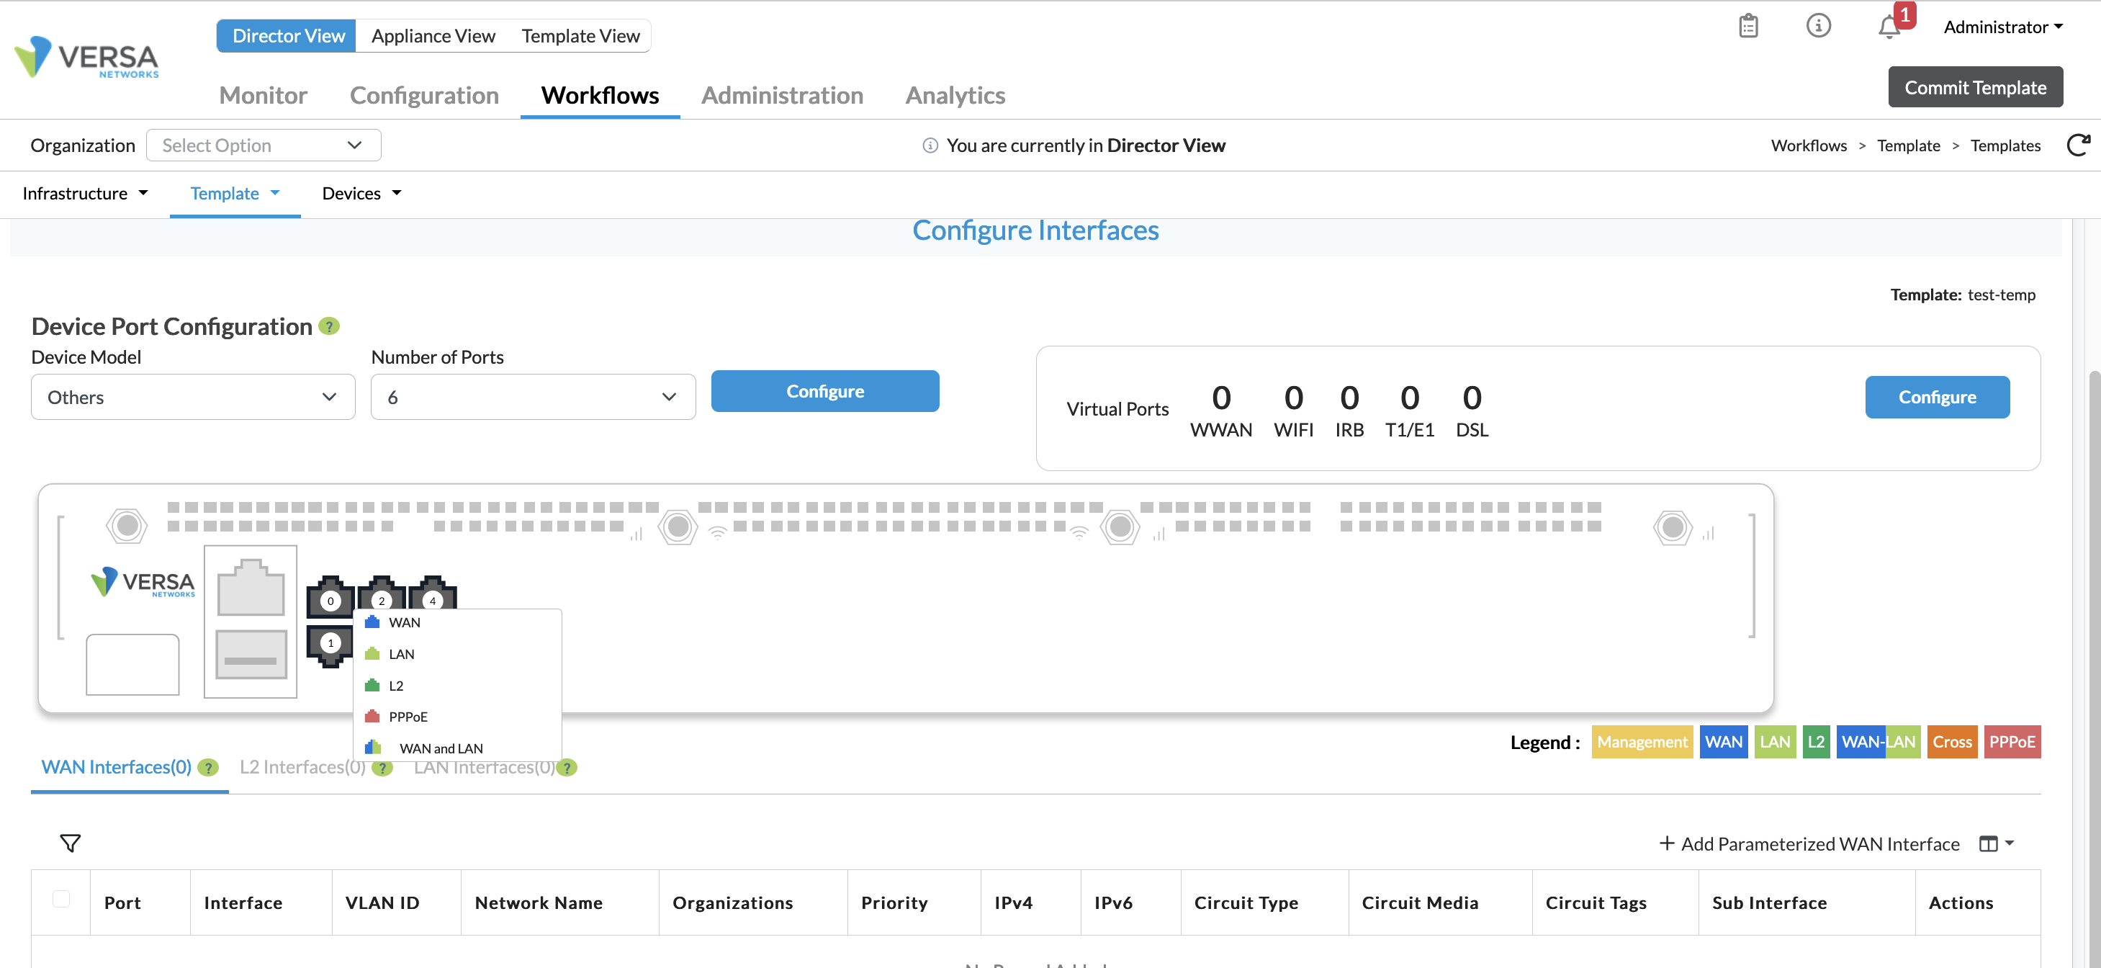Click Configure next to Number of Ports

pos(824,391)
